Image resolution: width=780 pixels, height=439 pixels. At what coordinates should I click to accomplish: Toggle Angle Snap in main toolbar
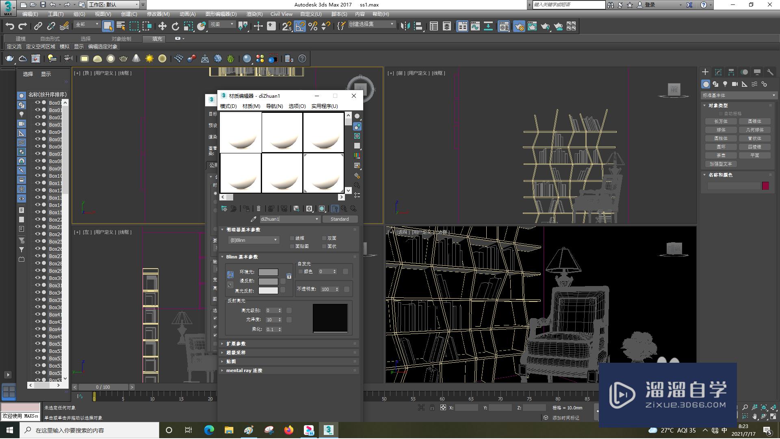coord(300,26)
